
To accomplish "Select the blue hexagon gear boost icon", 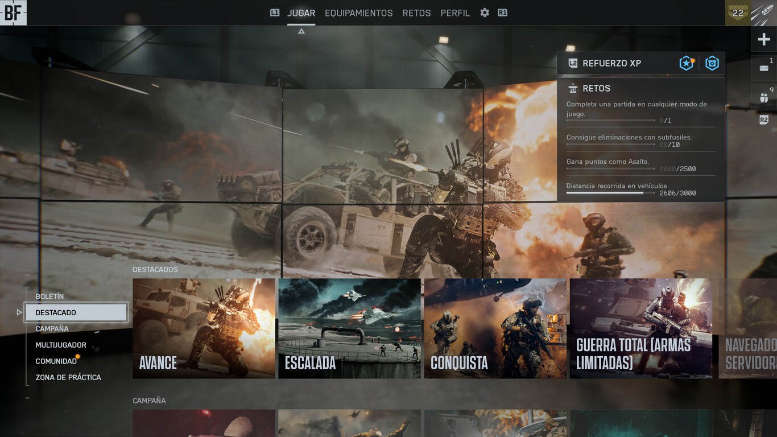I will pyautogui.click(x=712, y=63).
